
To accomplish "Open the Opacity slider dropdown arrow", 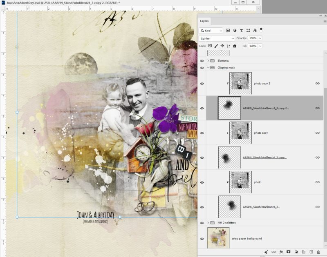I will 260,38.
